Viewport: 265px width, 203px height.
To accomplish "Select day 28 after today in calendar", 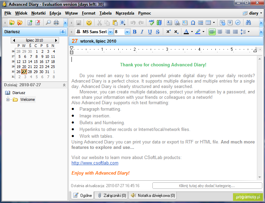I will click(30, 72).
